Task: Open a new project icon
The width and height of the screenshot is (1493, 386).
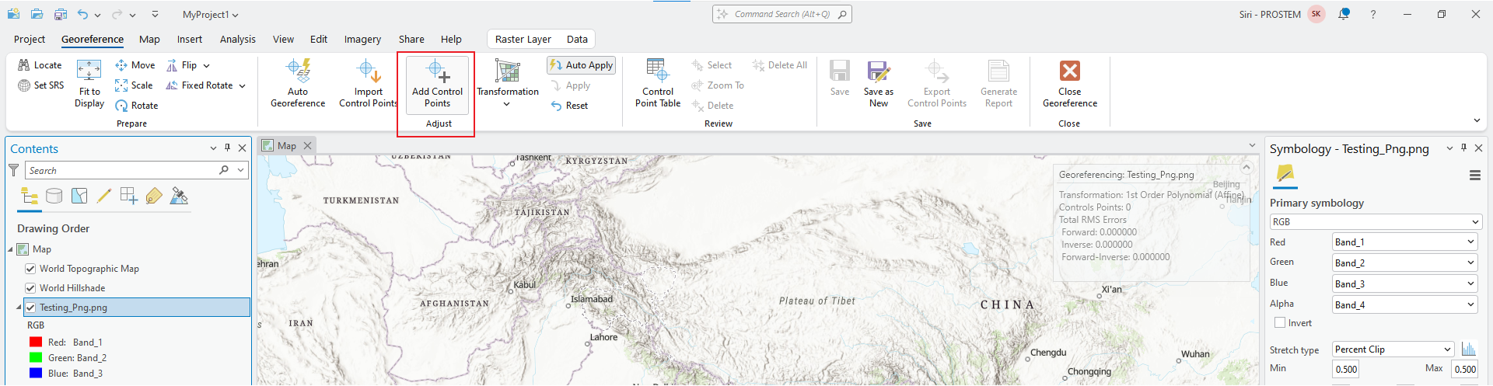Action: tap(13, 14)
